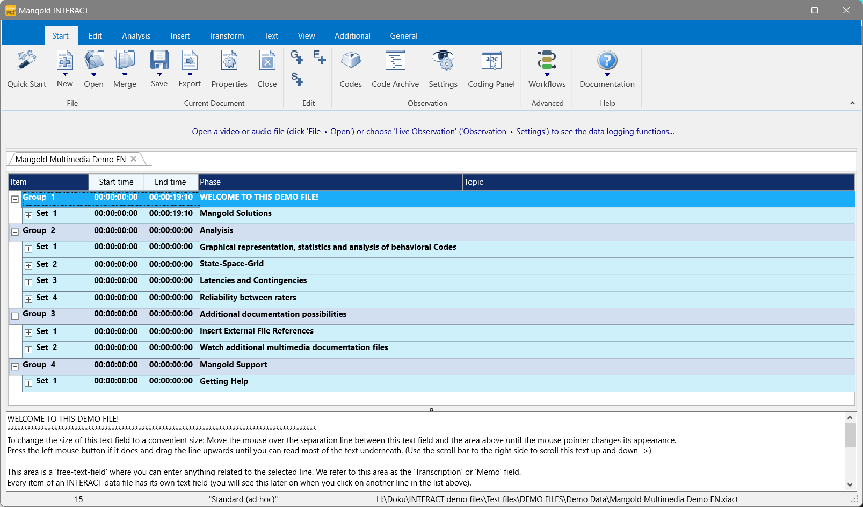Close the Mangold Multimedia Demo EN tab
The height and width of the screenshot is (507, 863).
click(134, 159)
